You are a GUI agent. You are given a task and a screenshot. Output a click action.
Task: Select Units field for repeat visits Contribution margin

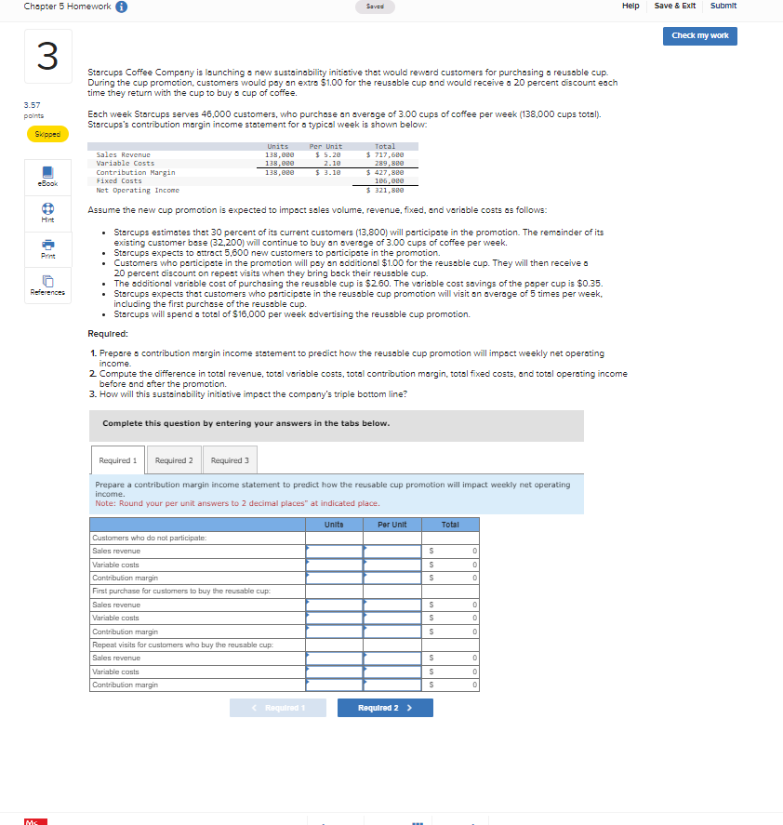(334, 685)
